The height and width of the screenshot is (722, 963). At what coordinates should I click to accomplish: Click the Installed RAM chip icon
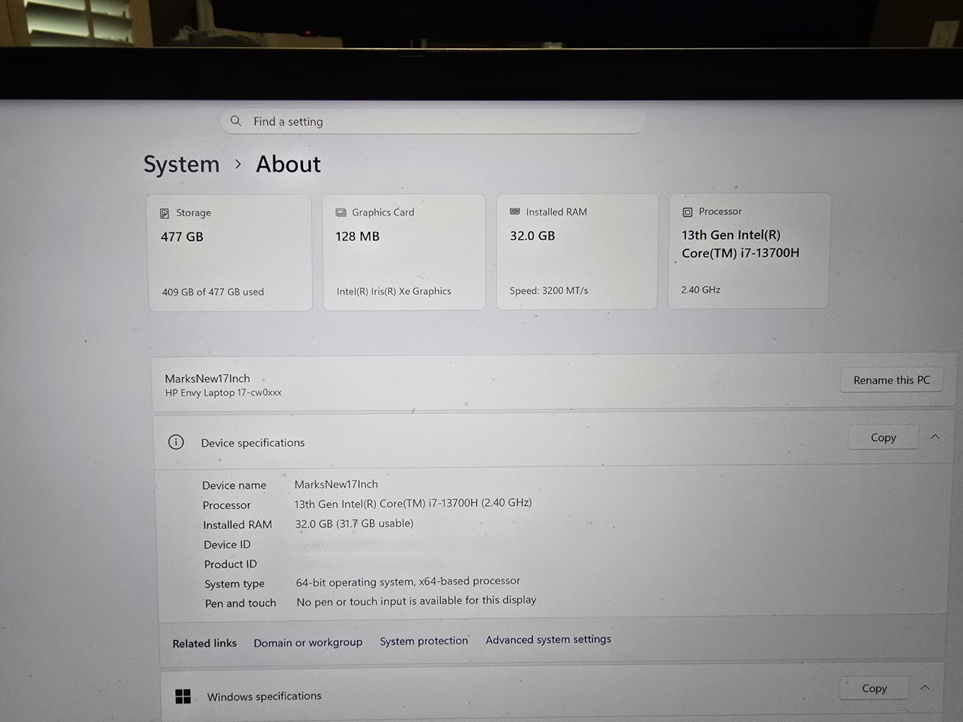click(515, 212)
